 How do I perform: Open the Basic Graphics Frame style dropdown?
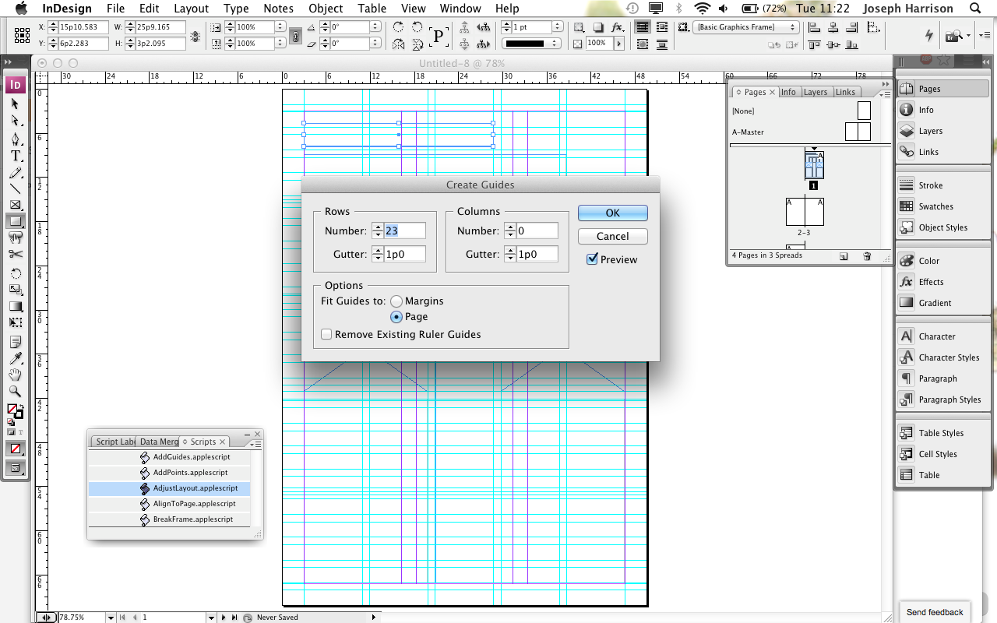(x=794, y=26)
